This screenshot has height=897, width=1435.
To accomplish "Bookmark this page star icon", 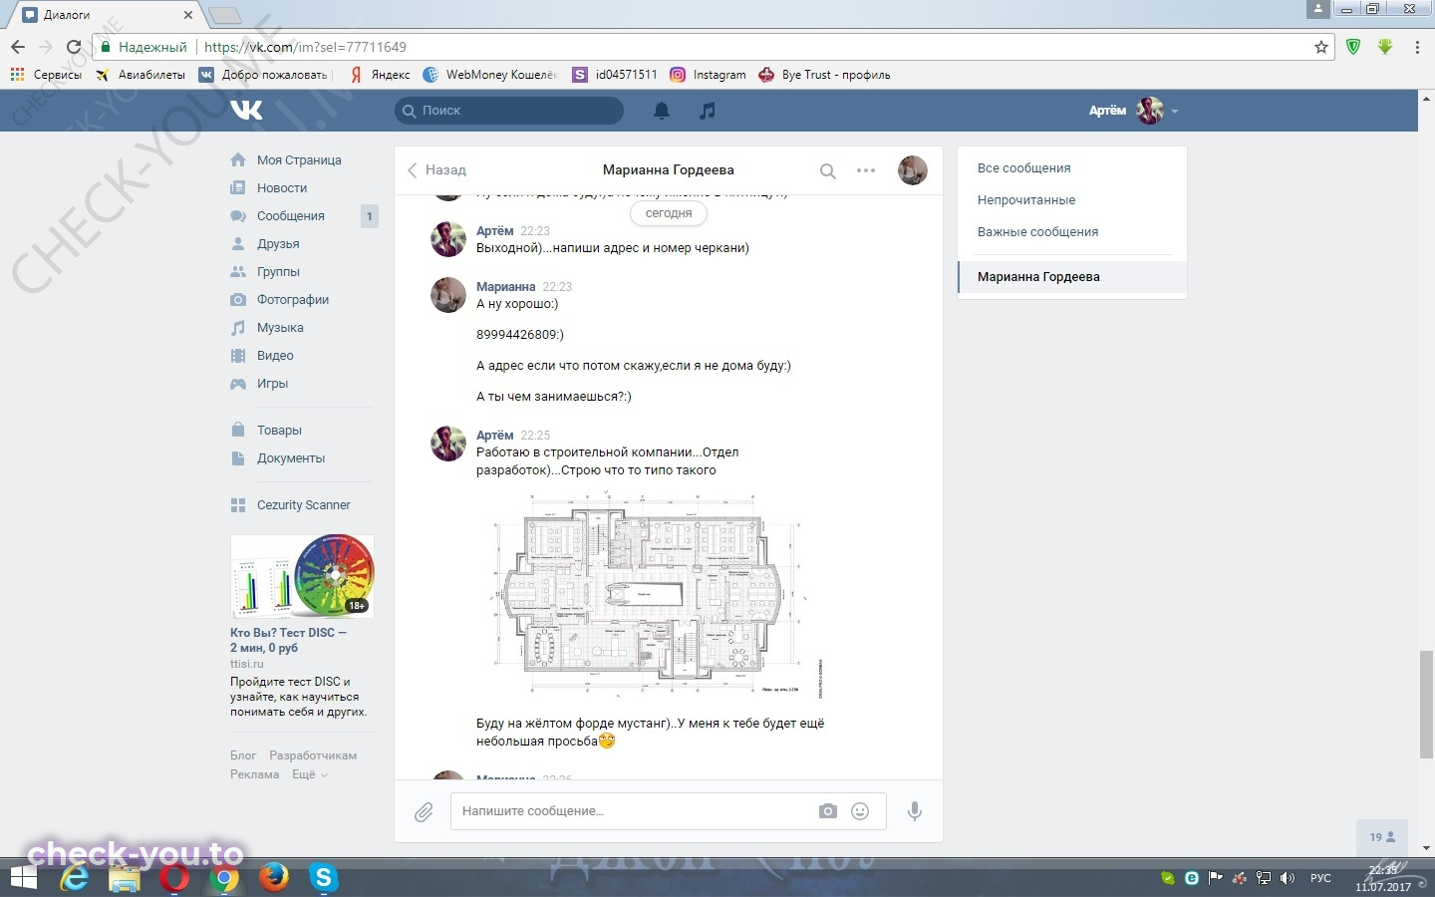I will point(1321,47).
